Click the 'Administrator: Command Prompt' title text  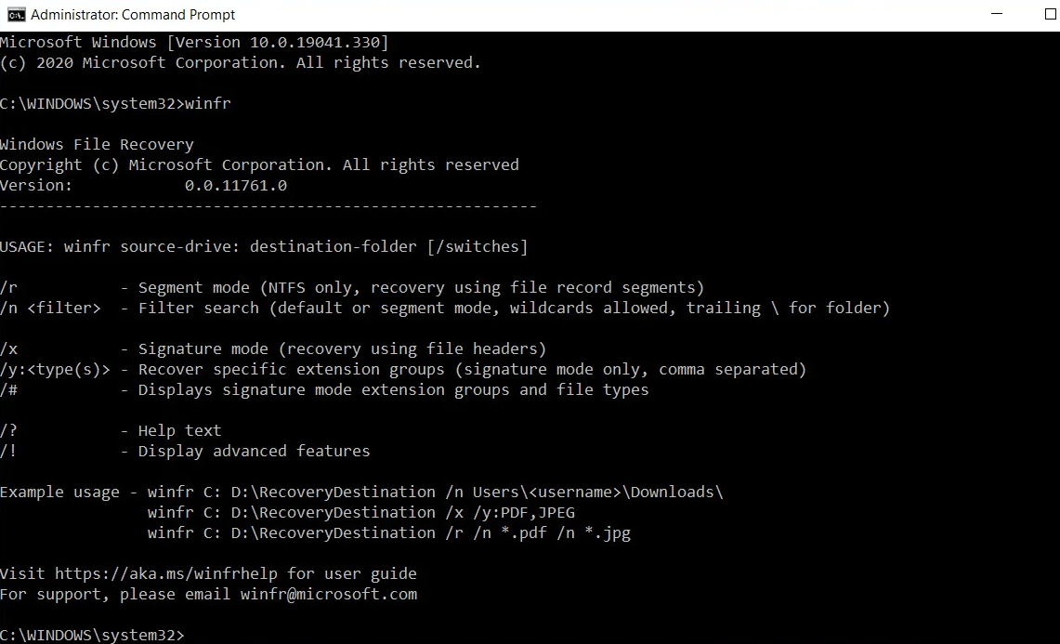tap(130, 14)
